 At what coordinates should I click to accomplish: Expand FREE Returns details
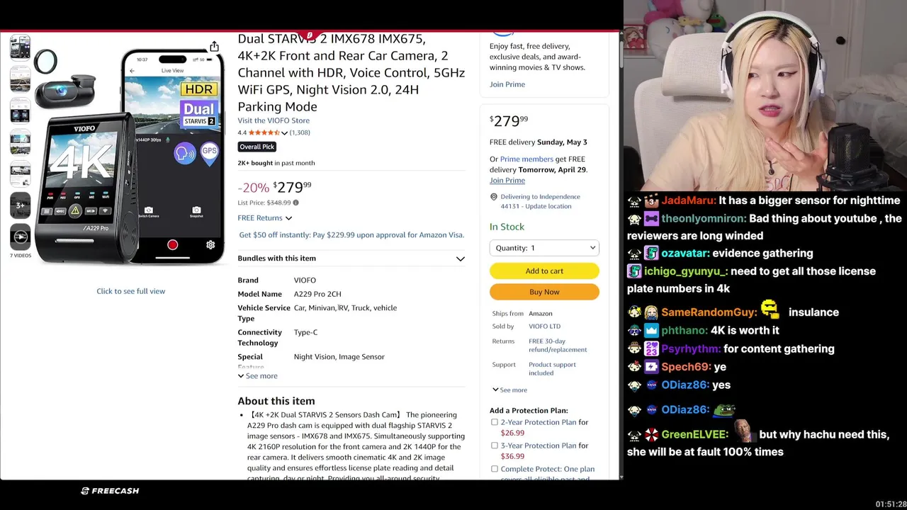coord(264,218)
